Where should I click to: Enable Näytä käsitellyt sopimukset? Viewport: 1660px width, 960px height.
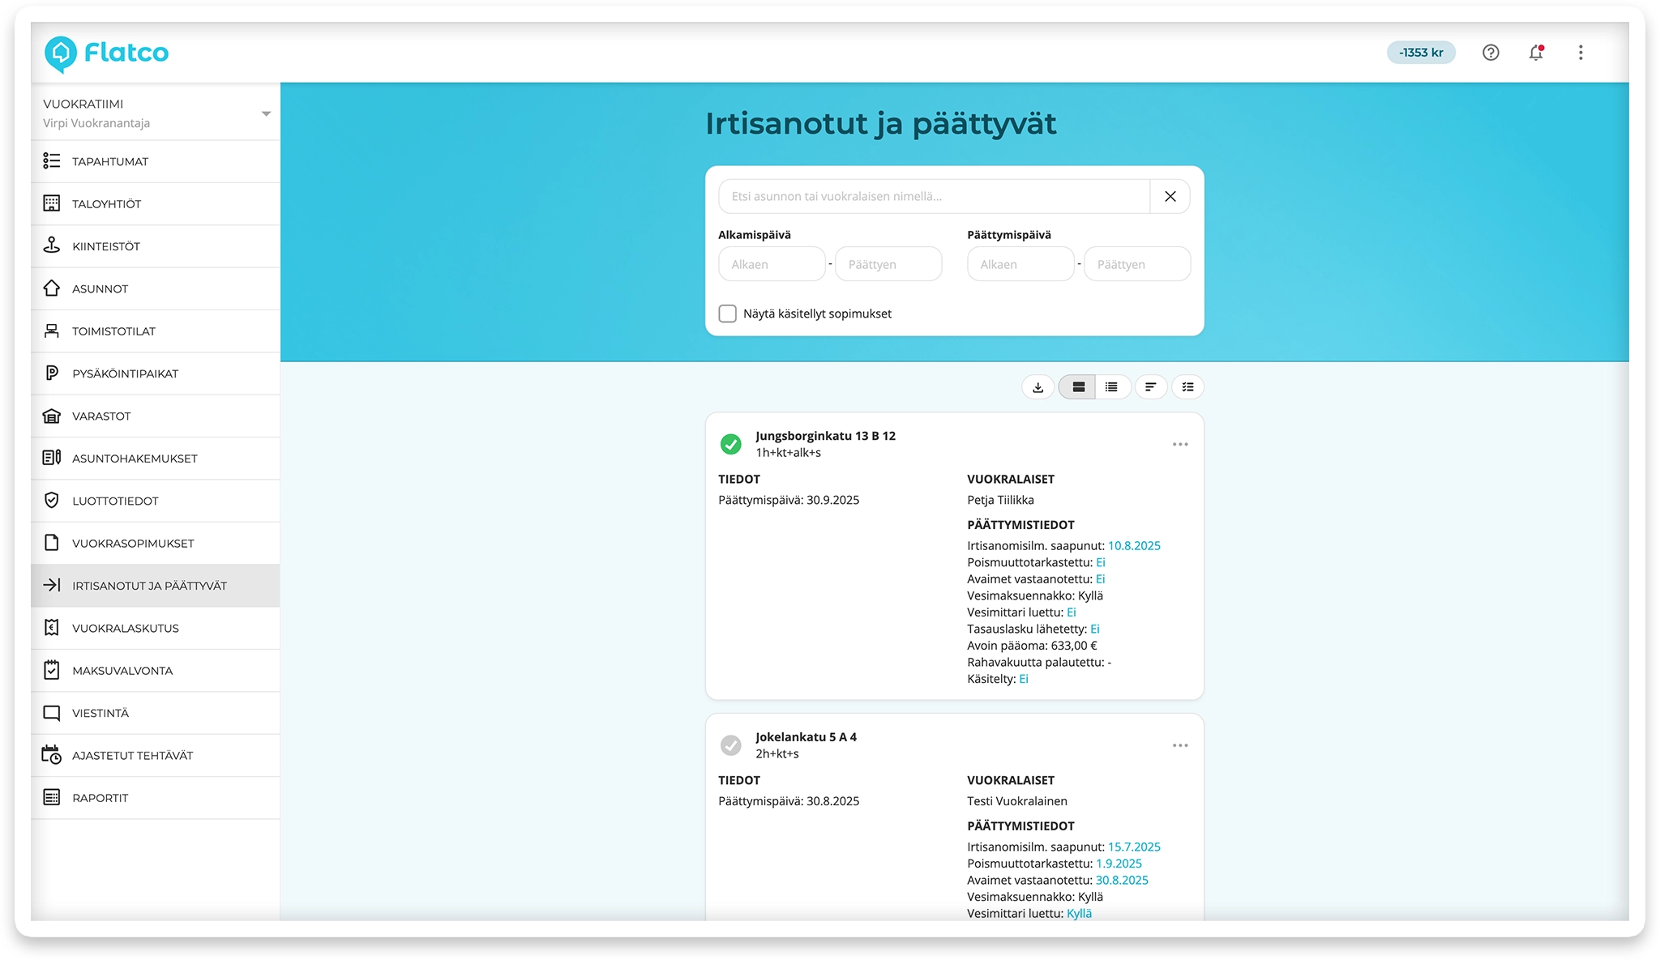tap(727, 314)
